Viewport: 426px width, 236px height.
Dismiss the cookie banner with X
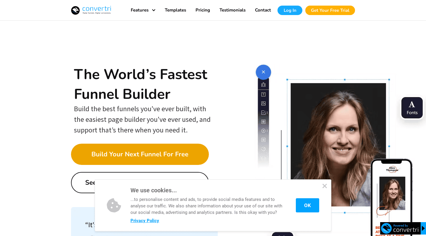pos(325,186)
